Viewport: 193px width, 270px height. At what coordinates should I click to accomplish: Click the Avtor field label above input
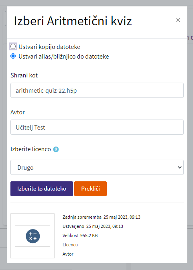(x=18, y=112)
